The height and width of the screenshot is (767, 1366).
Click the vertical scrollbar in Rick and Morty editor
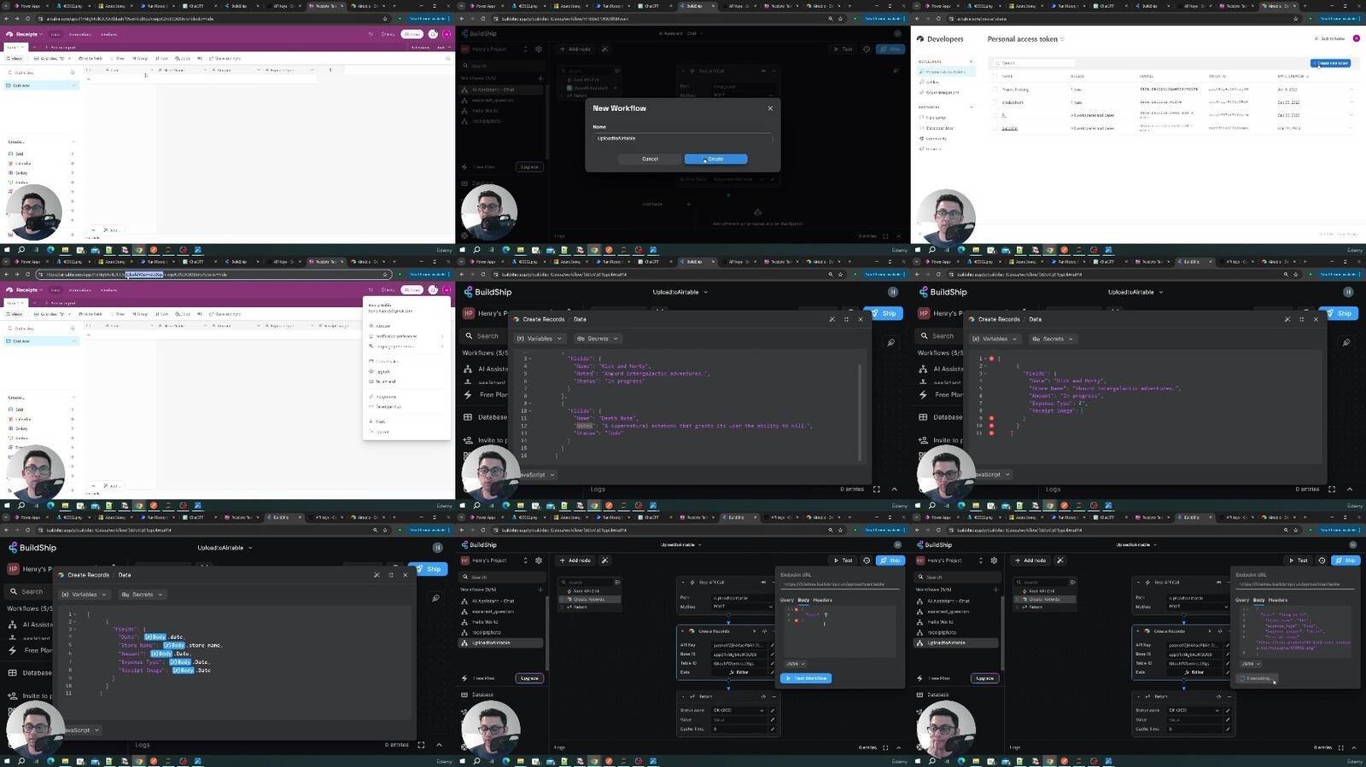[x=860, y=414]
